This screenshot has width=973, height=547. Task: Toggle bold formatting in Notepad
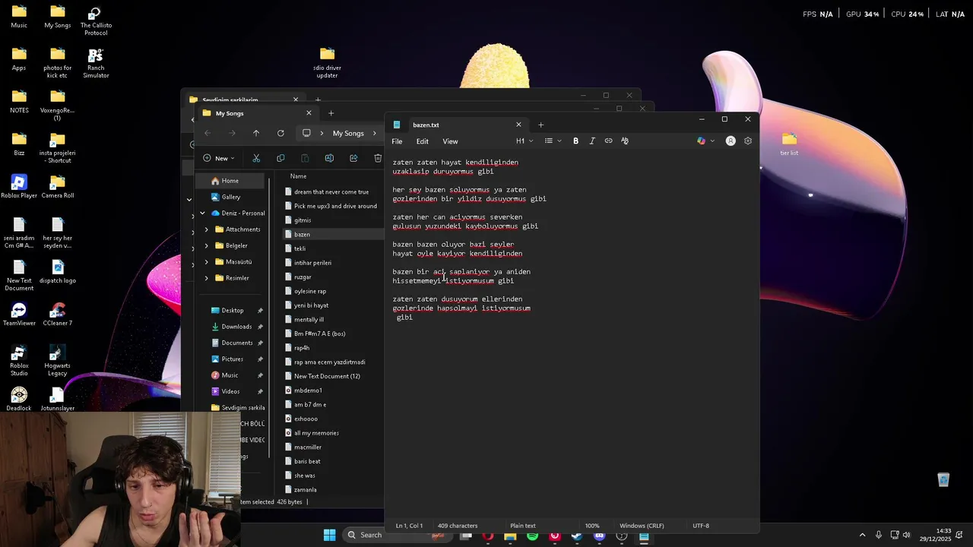tap(575, 141)
